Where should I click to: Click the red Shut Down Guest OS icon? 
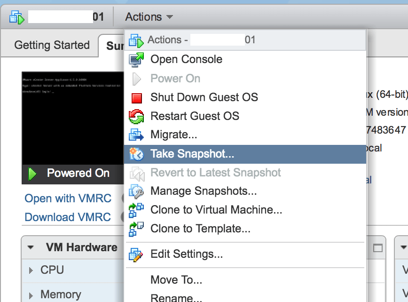coord(136,98)
